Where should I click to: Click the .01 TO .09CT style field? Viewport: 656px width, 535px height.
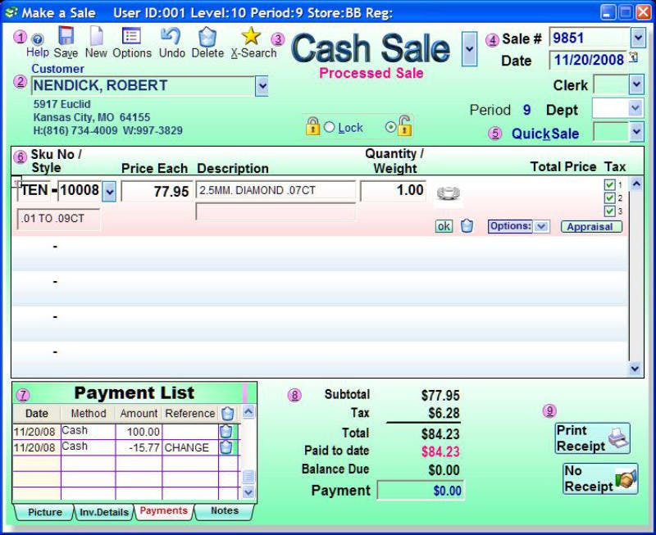click(x=58, y=219)
